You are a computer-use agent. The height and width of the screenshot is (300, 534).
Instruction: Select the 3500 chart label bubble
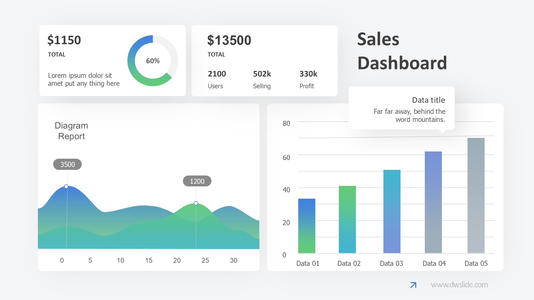[x=67, y=164]
